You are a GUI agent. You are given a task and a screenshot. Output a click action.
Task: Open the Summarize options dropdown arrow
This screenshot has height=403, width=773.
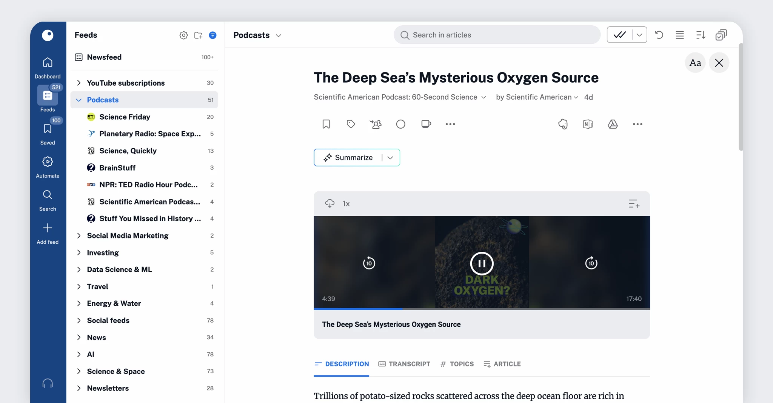[x=390, y=158]
